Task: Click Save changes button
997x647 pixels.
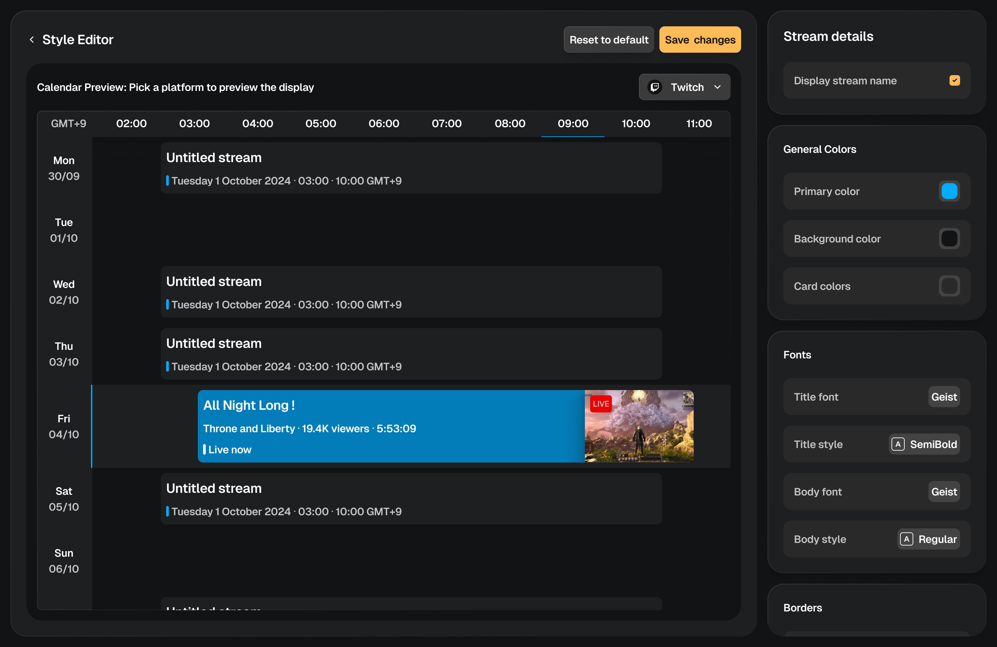Action: pos(700,40)
